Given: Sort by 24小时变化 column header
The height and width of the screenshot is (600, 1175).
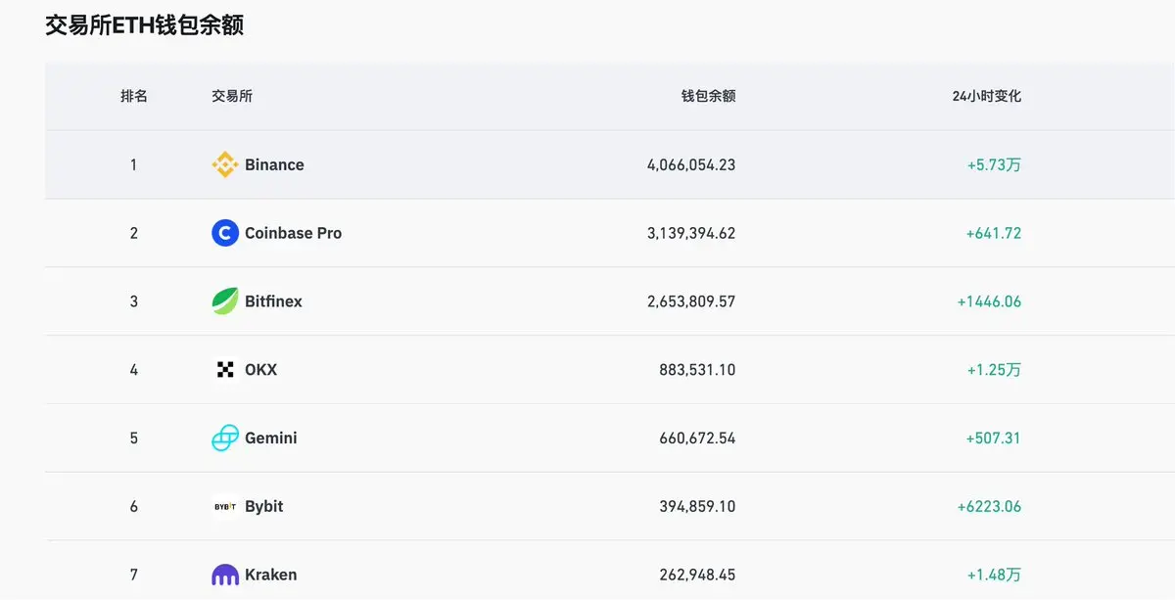Looking at the screenshot, I should pyautogui.click(x=986, y=96).
